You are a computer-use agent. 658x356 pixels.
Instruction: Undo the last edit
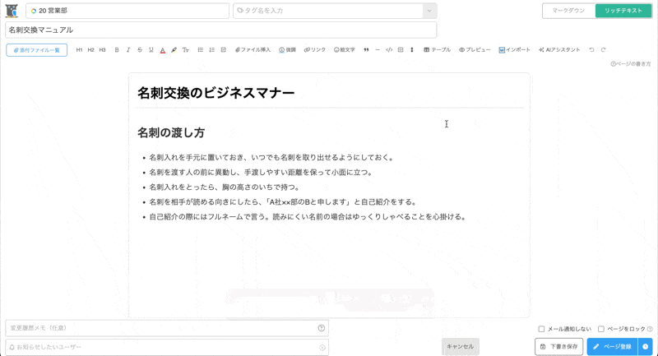[x=591, y=50]
